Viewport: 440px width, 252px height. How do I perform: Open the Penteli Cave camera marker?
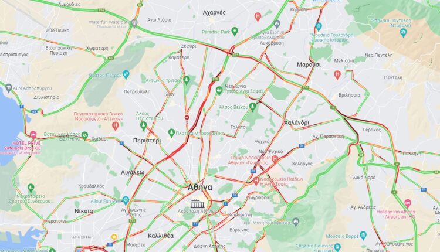[404, 32]
